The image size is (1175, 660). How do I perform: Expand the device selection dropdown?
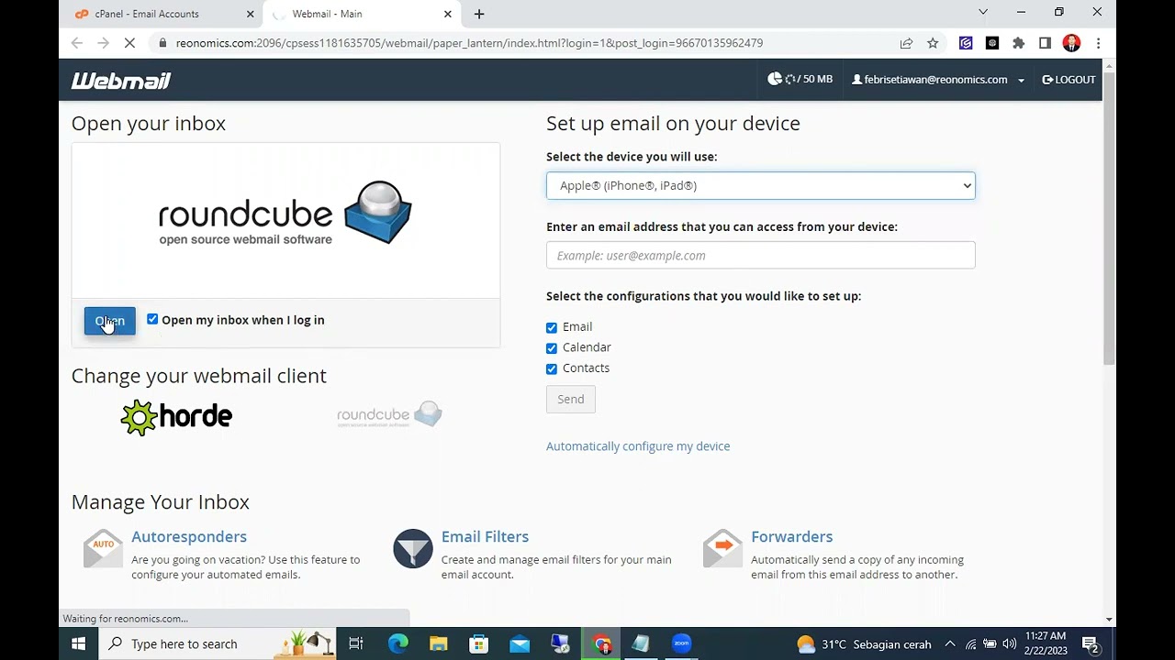click(x=760, y=185)
